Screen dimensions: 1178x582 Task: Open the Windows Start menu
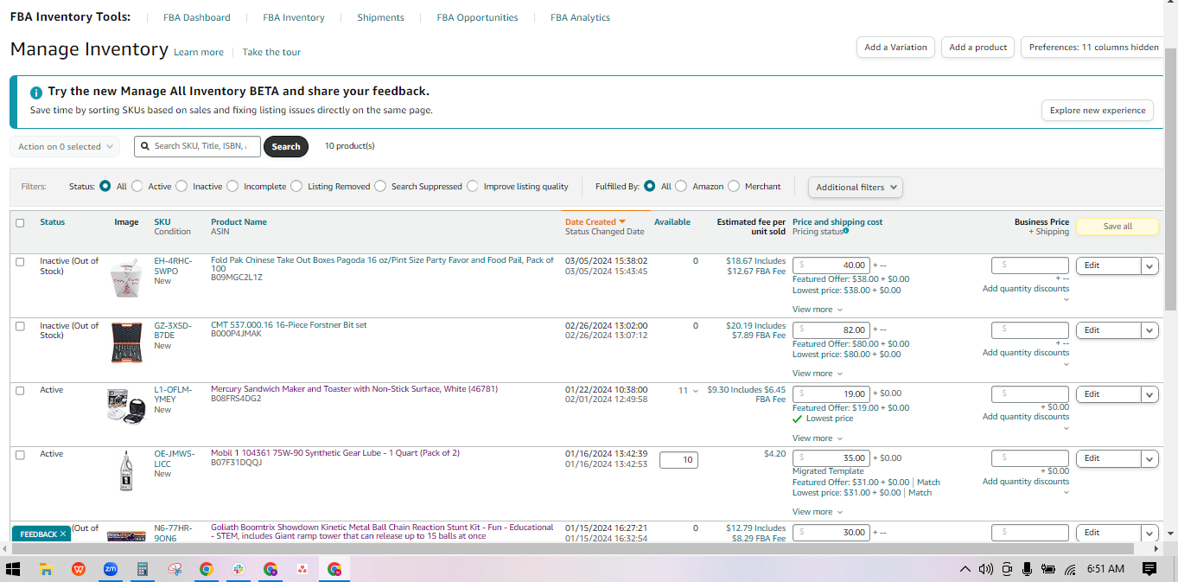pyautogui.click(x=13, y=569)
